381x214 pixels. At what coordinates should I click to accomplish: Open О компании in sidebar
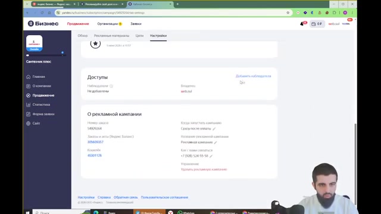pyautogui.click(x=42, y=86)
